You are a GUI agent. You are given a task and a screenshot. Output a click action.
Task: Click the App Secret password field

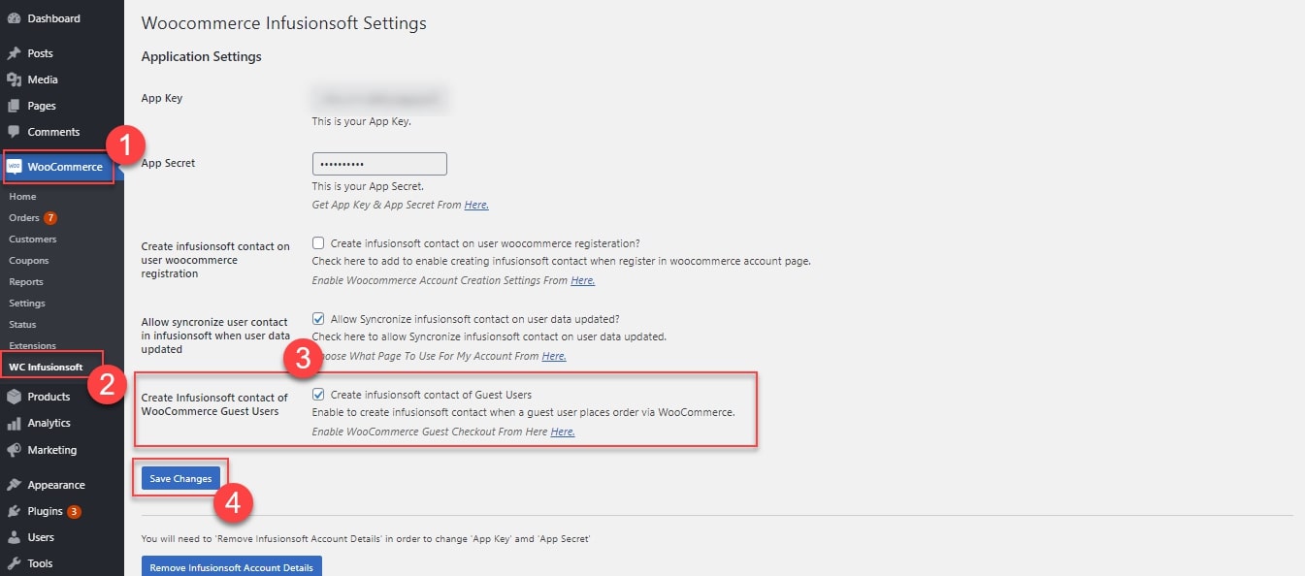pyautogui.click(x=379, y=164)
